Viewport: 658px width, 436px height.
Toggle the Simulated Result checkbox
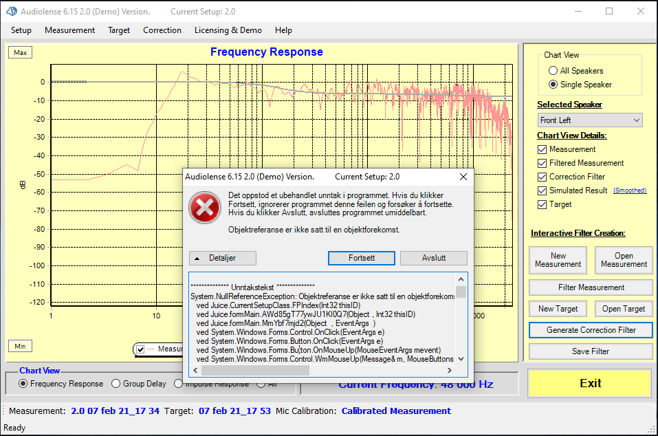tap(542, 191)
